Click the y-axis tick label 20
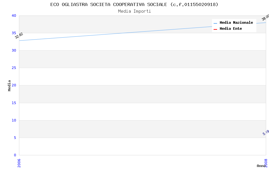Screen dimensions: 269x174 click(14, 85)
